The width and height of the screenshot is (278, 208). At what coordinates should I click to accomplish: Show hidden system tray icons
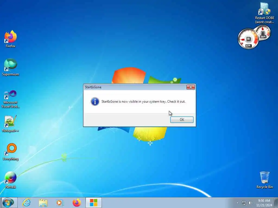point(237,203)
